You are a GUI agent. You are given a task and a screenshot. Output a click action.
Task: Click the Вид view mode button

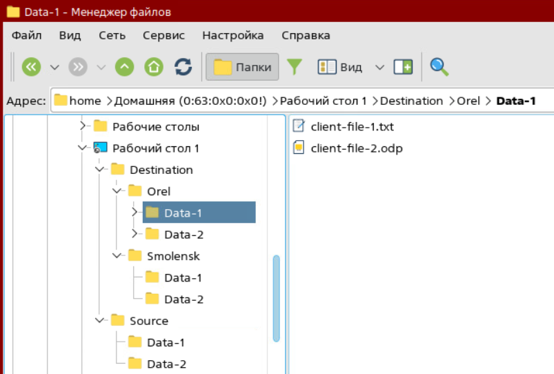click(x=340, y=67)
